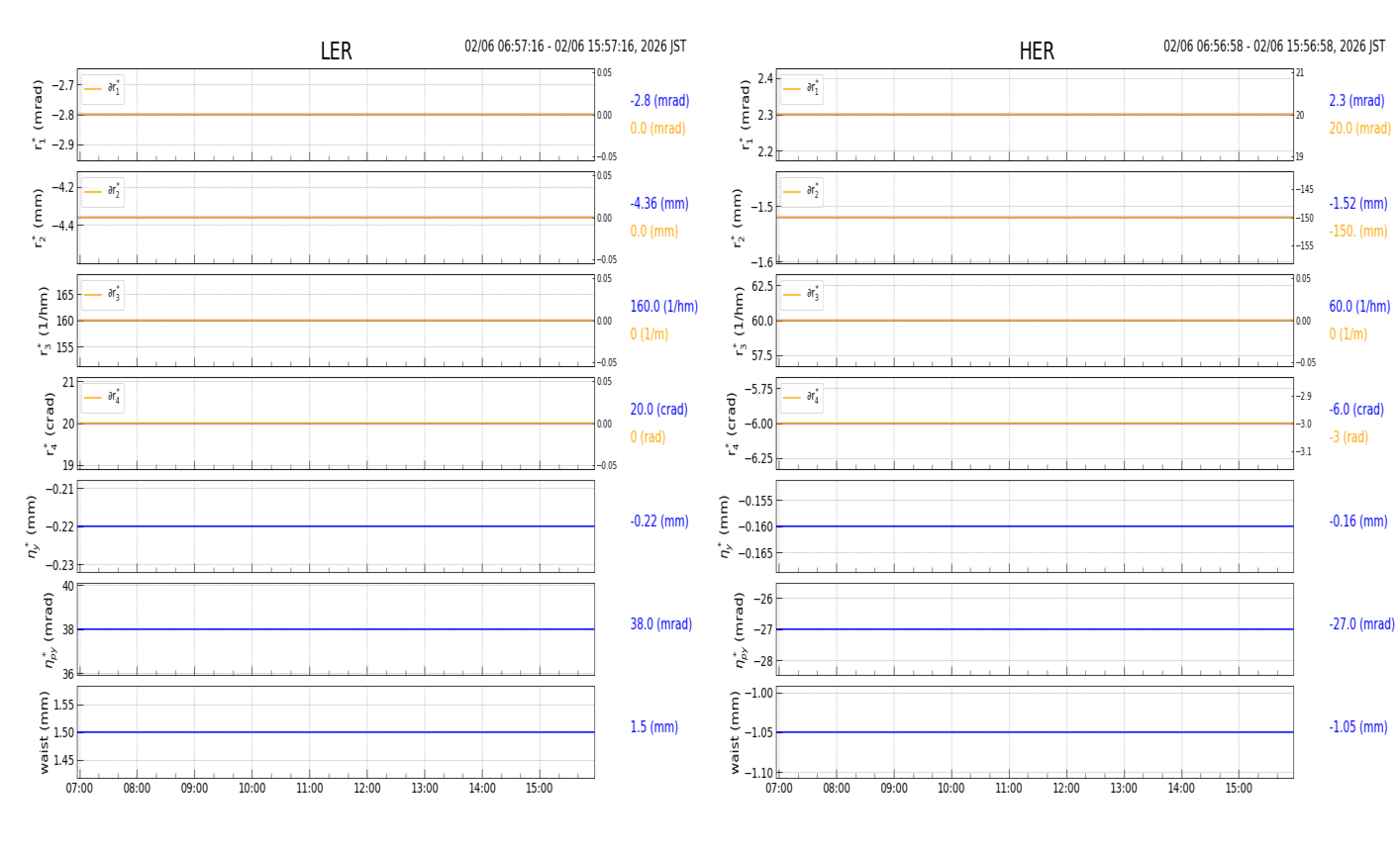The width and height of the screenshot is (1398, 855).
Task: Click the LER waist (mm) axis label
Action: pyautogui.click(x=44, y=732)
